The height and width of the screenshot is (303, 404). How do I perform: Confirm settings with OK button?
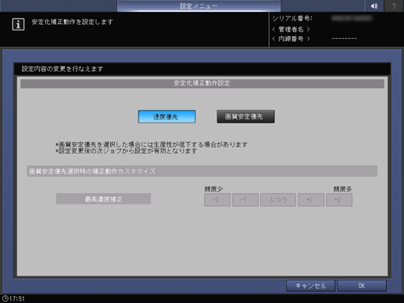point(362,286)
